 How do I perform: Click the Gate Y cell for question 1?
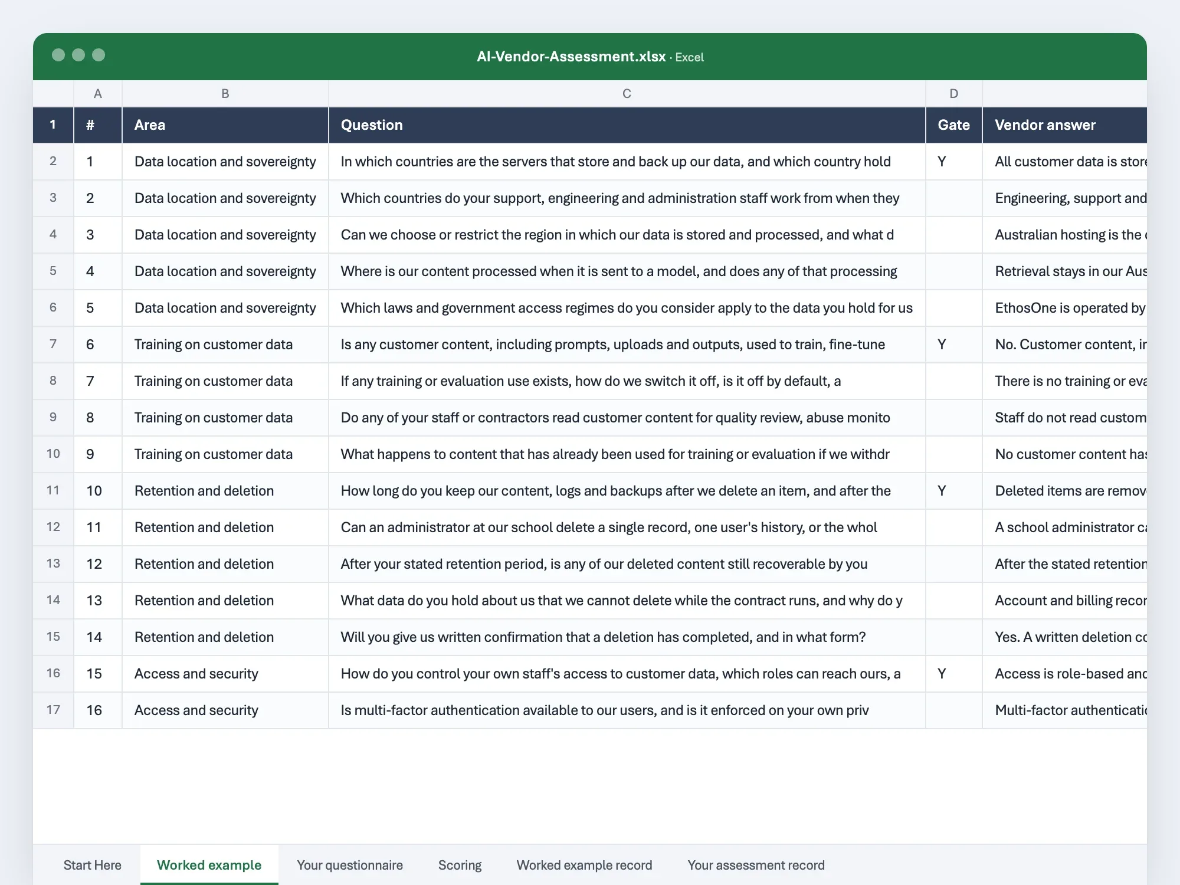click(x=954, y=162)
